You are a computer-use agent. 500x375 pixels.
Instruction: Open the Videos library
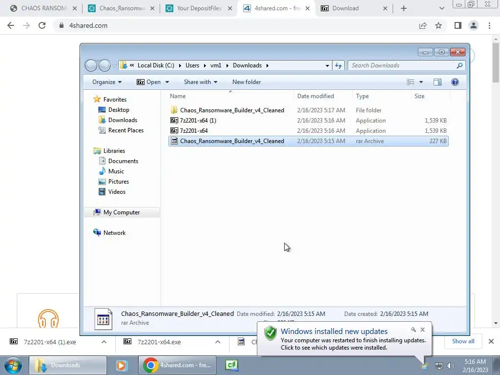(x=117, y=191)
